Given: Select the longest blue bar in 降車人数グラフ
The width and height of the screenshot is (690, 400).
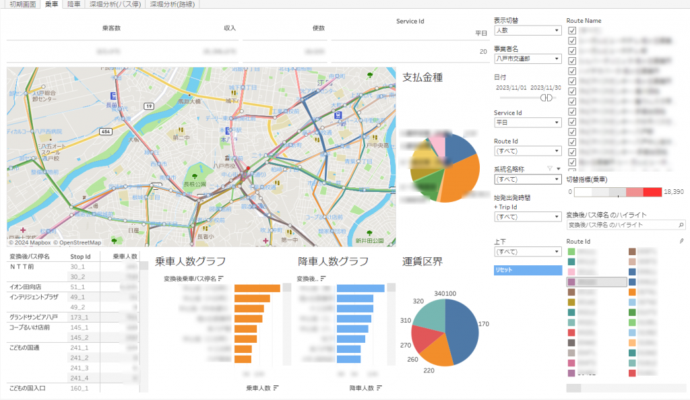Looking at the screenshot, I should (x=360, y=288).
